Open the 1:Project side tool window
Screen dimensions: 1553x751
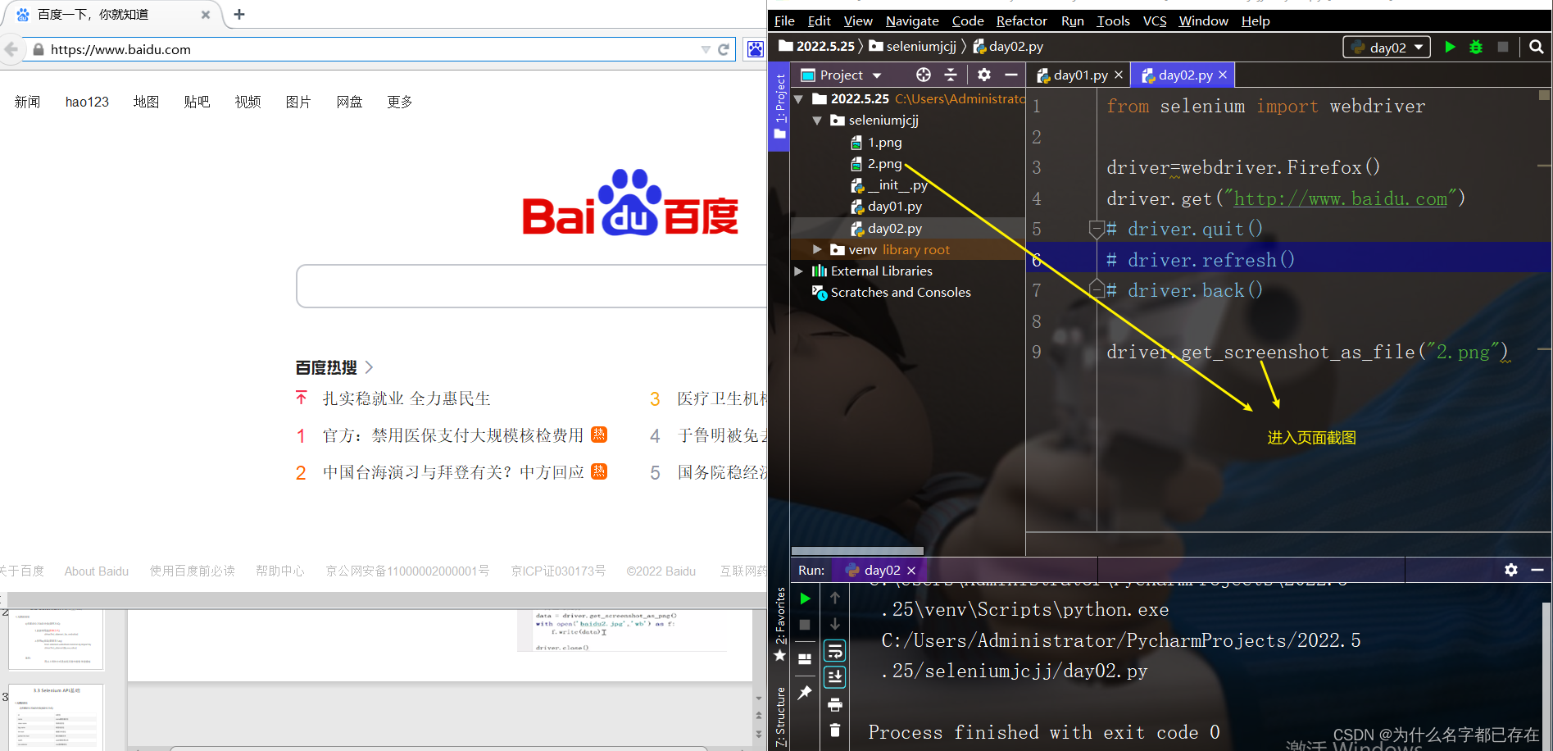(x=779, y=107)
